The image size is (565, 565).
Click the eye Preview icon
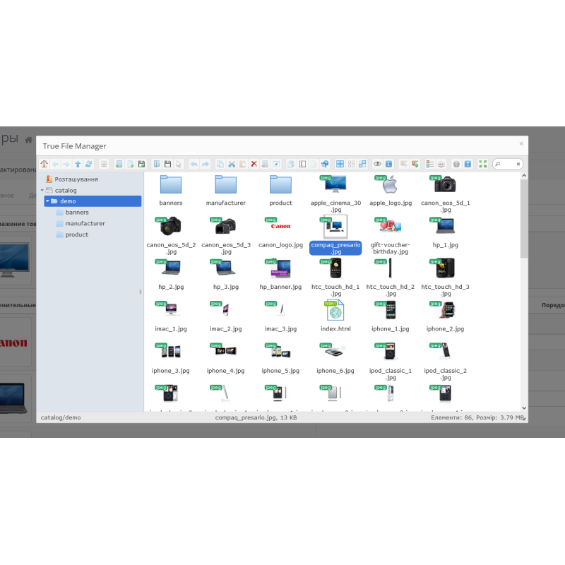[x=377, y=164]
